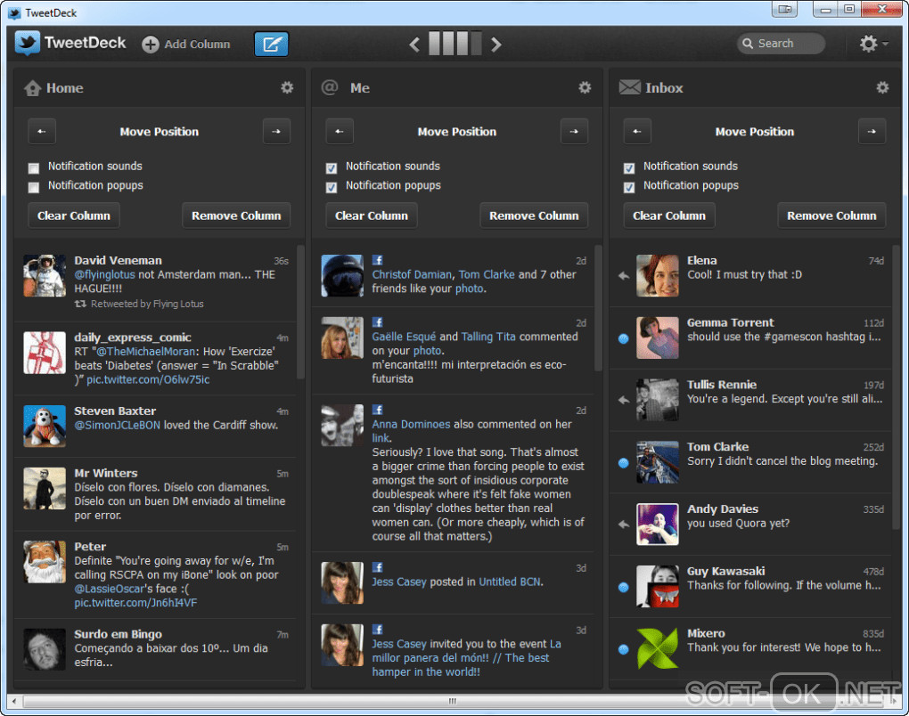
Task: Open the compose new tweet button
Action: 271,44
